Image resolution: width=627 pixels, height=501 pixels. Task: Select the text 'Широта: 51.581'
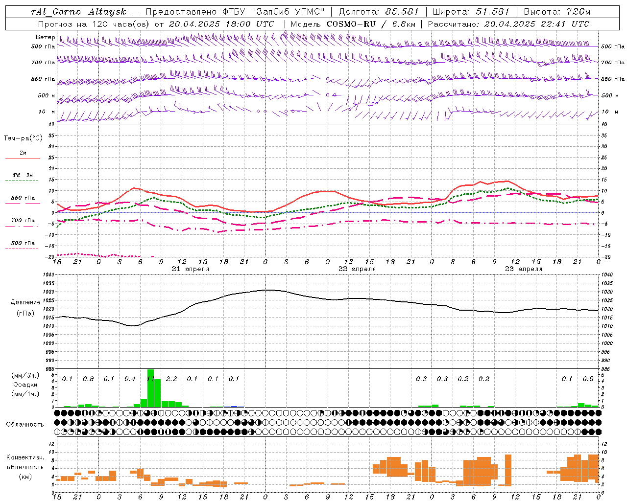click(471, 12)
